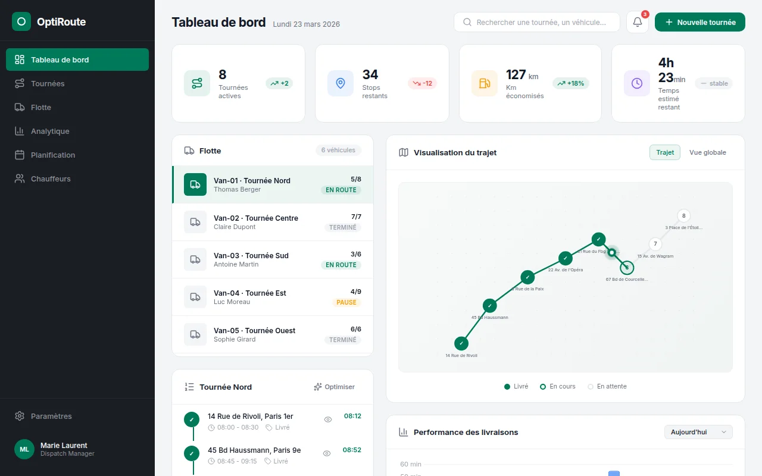Click the notifications bell icon
The image size is (762, 476).
[637, 22]
